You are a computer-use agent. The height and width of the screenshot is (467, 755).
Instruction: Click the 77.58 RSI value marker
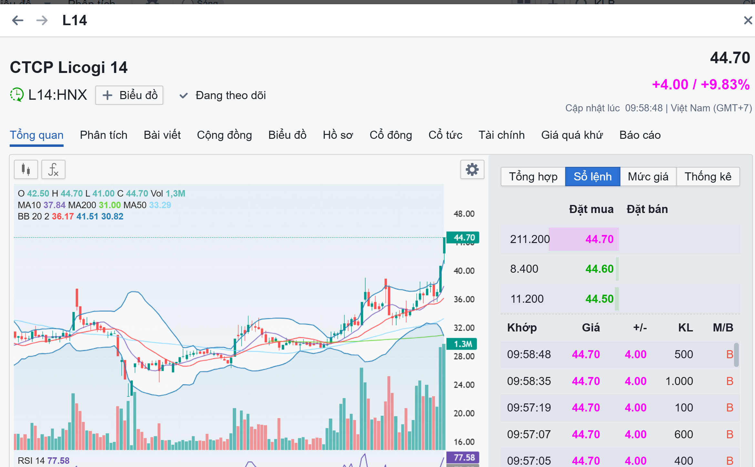(x=463, y=457)
